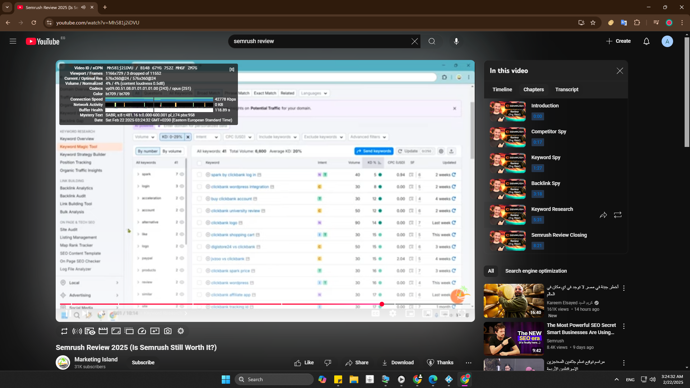The width and height of the screenshot is (690, 388).
Task: Click the Download button
Action: coord(398,363)
